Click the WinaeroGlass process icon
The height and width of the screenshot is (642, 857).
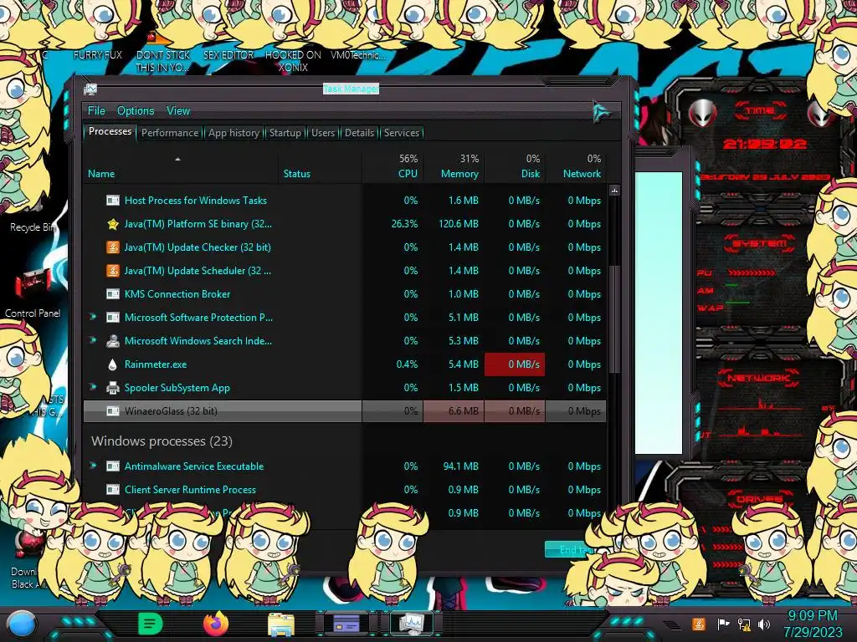click(113, 411)
